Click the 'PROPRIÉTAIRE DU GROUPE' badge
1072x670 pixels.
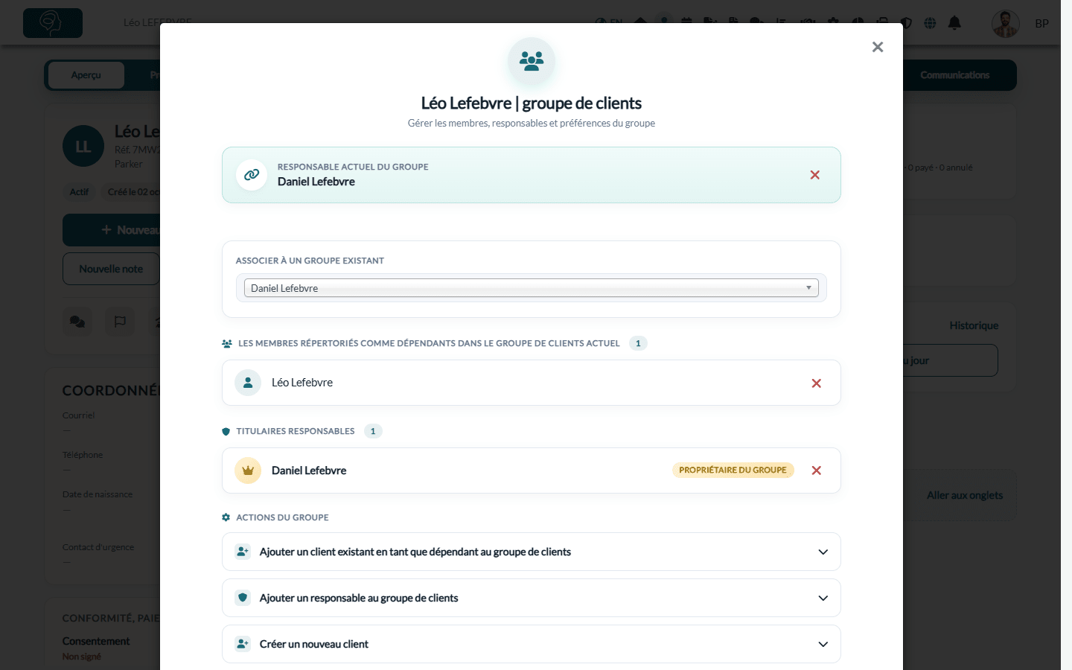coord(733,470)
